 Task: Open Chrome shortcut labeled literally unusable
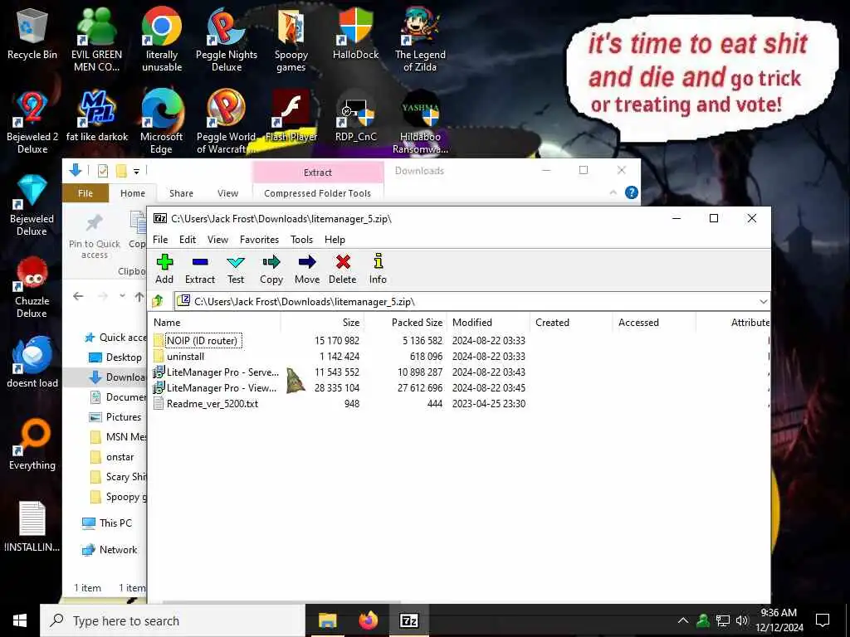pos(162,40)
